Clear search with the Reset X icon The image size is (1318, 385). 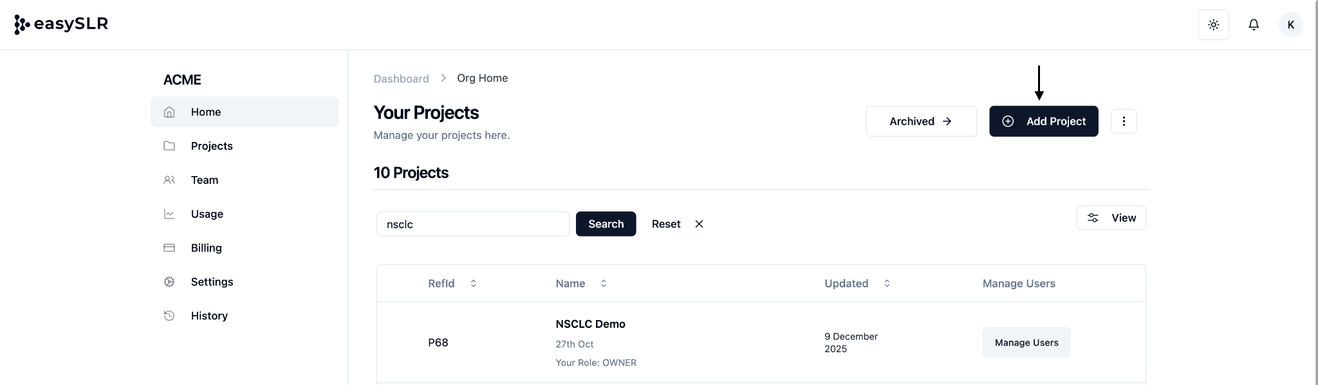699,224
